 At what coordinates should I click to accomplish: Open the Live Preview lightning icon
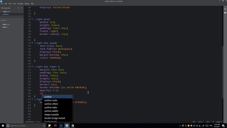coord(225,9)
